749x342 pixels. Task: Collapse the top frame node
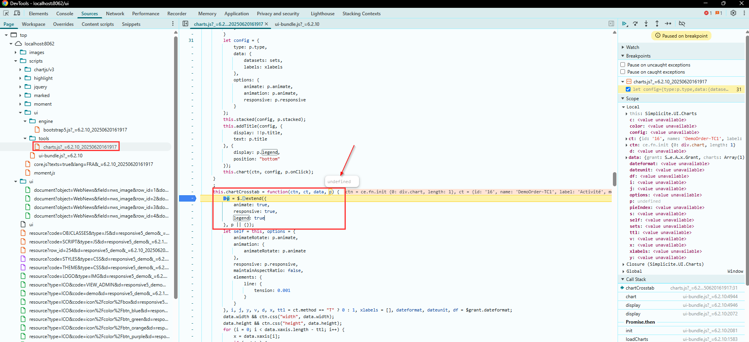click(x=6, y=35)
